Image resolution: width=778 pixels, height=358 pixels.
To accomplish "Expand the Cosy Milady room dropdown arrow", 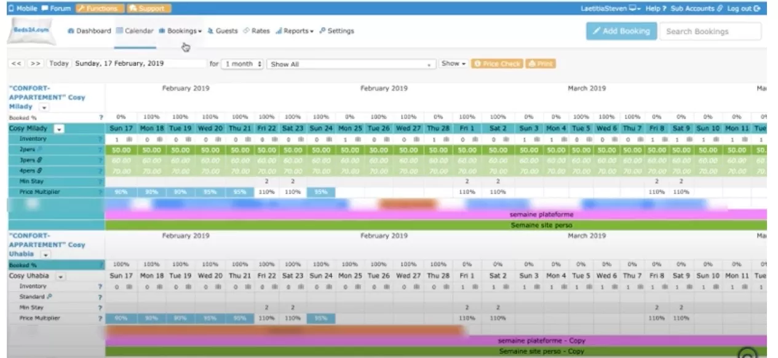I will pyautogui.click(x=60, y=129).
